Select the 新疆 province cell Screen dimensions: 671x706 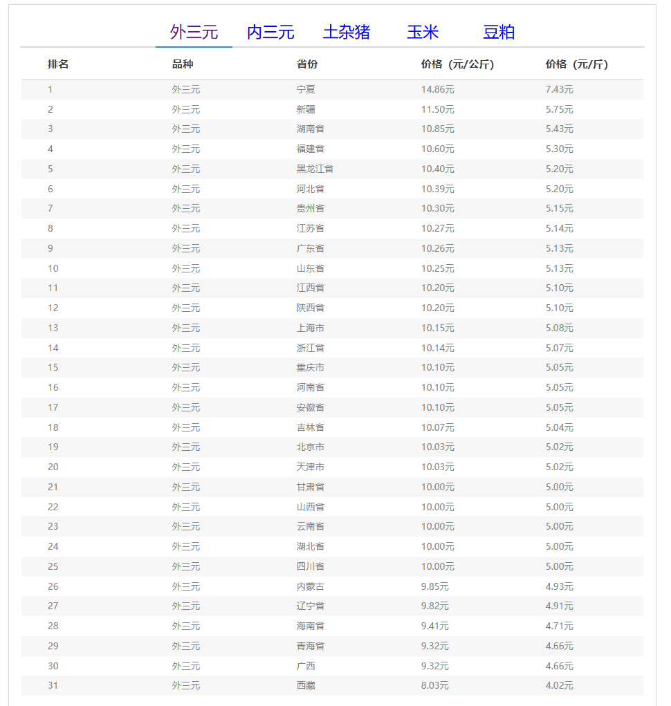306,109
